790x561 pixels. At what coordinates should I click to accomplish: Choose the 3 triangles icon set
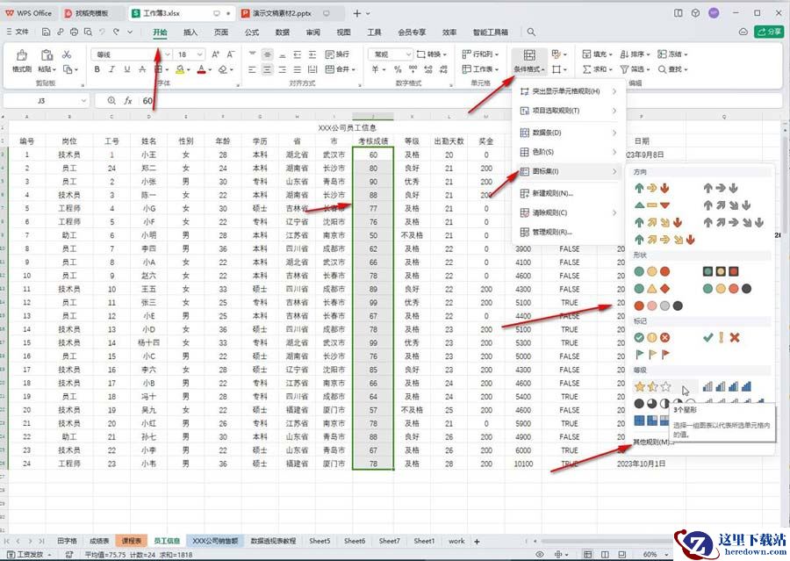(652, 205)
